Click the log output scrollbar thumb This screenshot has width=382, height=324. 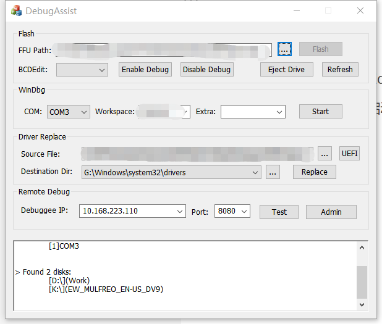pyautogui.click(x=362, y=282)
